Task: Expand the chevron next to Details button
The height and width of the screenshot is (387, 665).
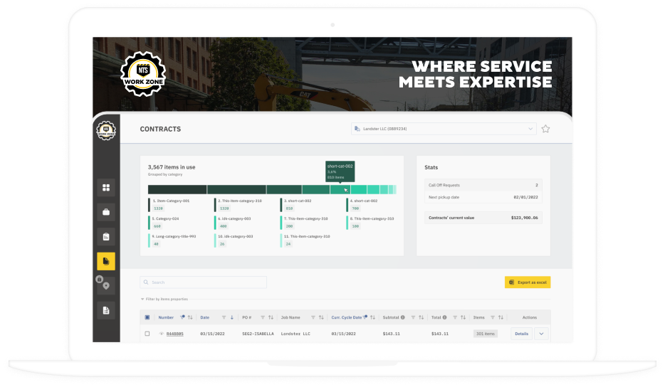Action: pos(540,334)
